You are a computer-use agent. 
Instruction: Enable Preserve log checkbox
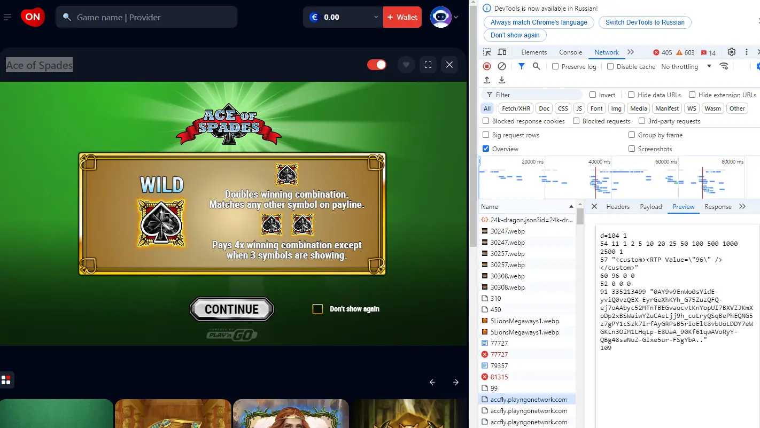(555, 67)
